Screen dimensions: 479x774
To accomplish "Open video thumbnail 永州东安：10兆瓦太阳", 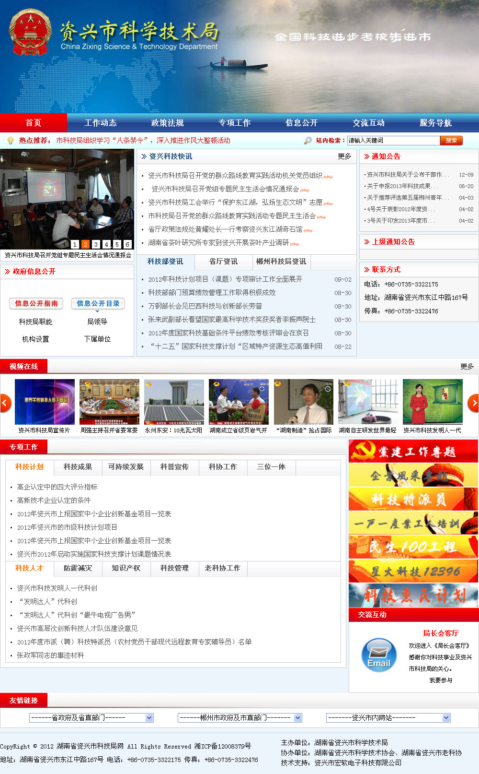I will pyautogui.click(x=174, y=402).
